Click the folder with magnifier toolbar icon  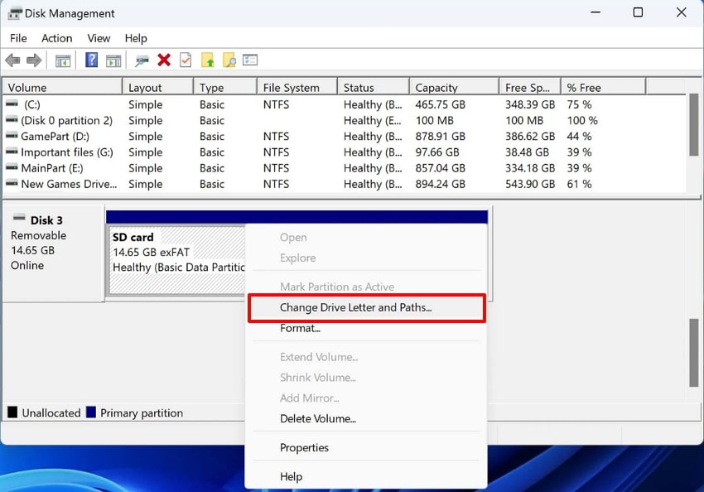229,60
